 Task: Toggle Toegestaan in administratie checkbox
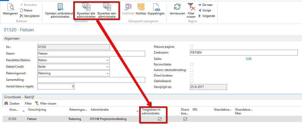click(160, 119)
